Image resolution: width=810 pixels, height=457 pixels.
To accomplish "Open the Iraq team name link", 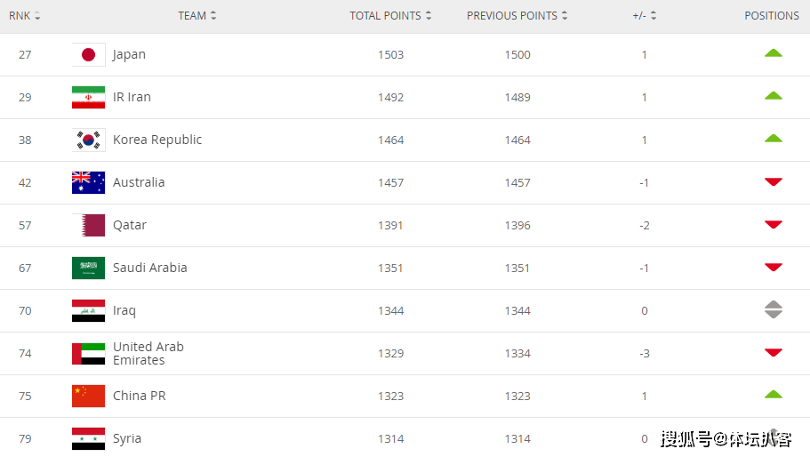I will pyautogui.click(x=124, y=311).
